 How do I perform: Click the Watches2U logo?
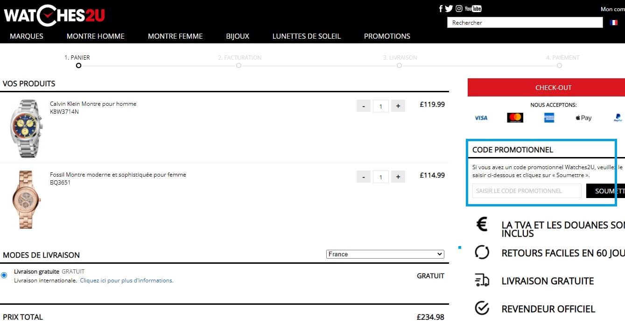click(54, 14)
